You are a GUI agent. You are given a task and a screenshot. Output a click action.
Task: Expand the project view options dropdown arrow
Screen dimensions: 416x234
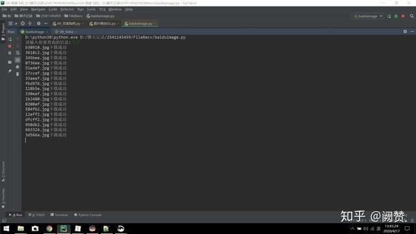[16, 23]
